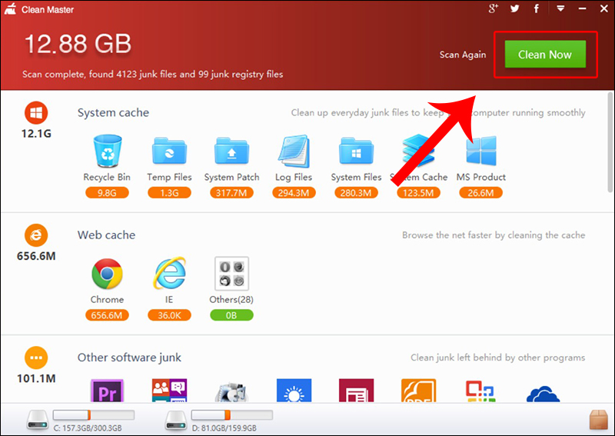Open the System Patch folder icon
The width and height of the screenshot is (615, 436).
point(231,151)
